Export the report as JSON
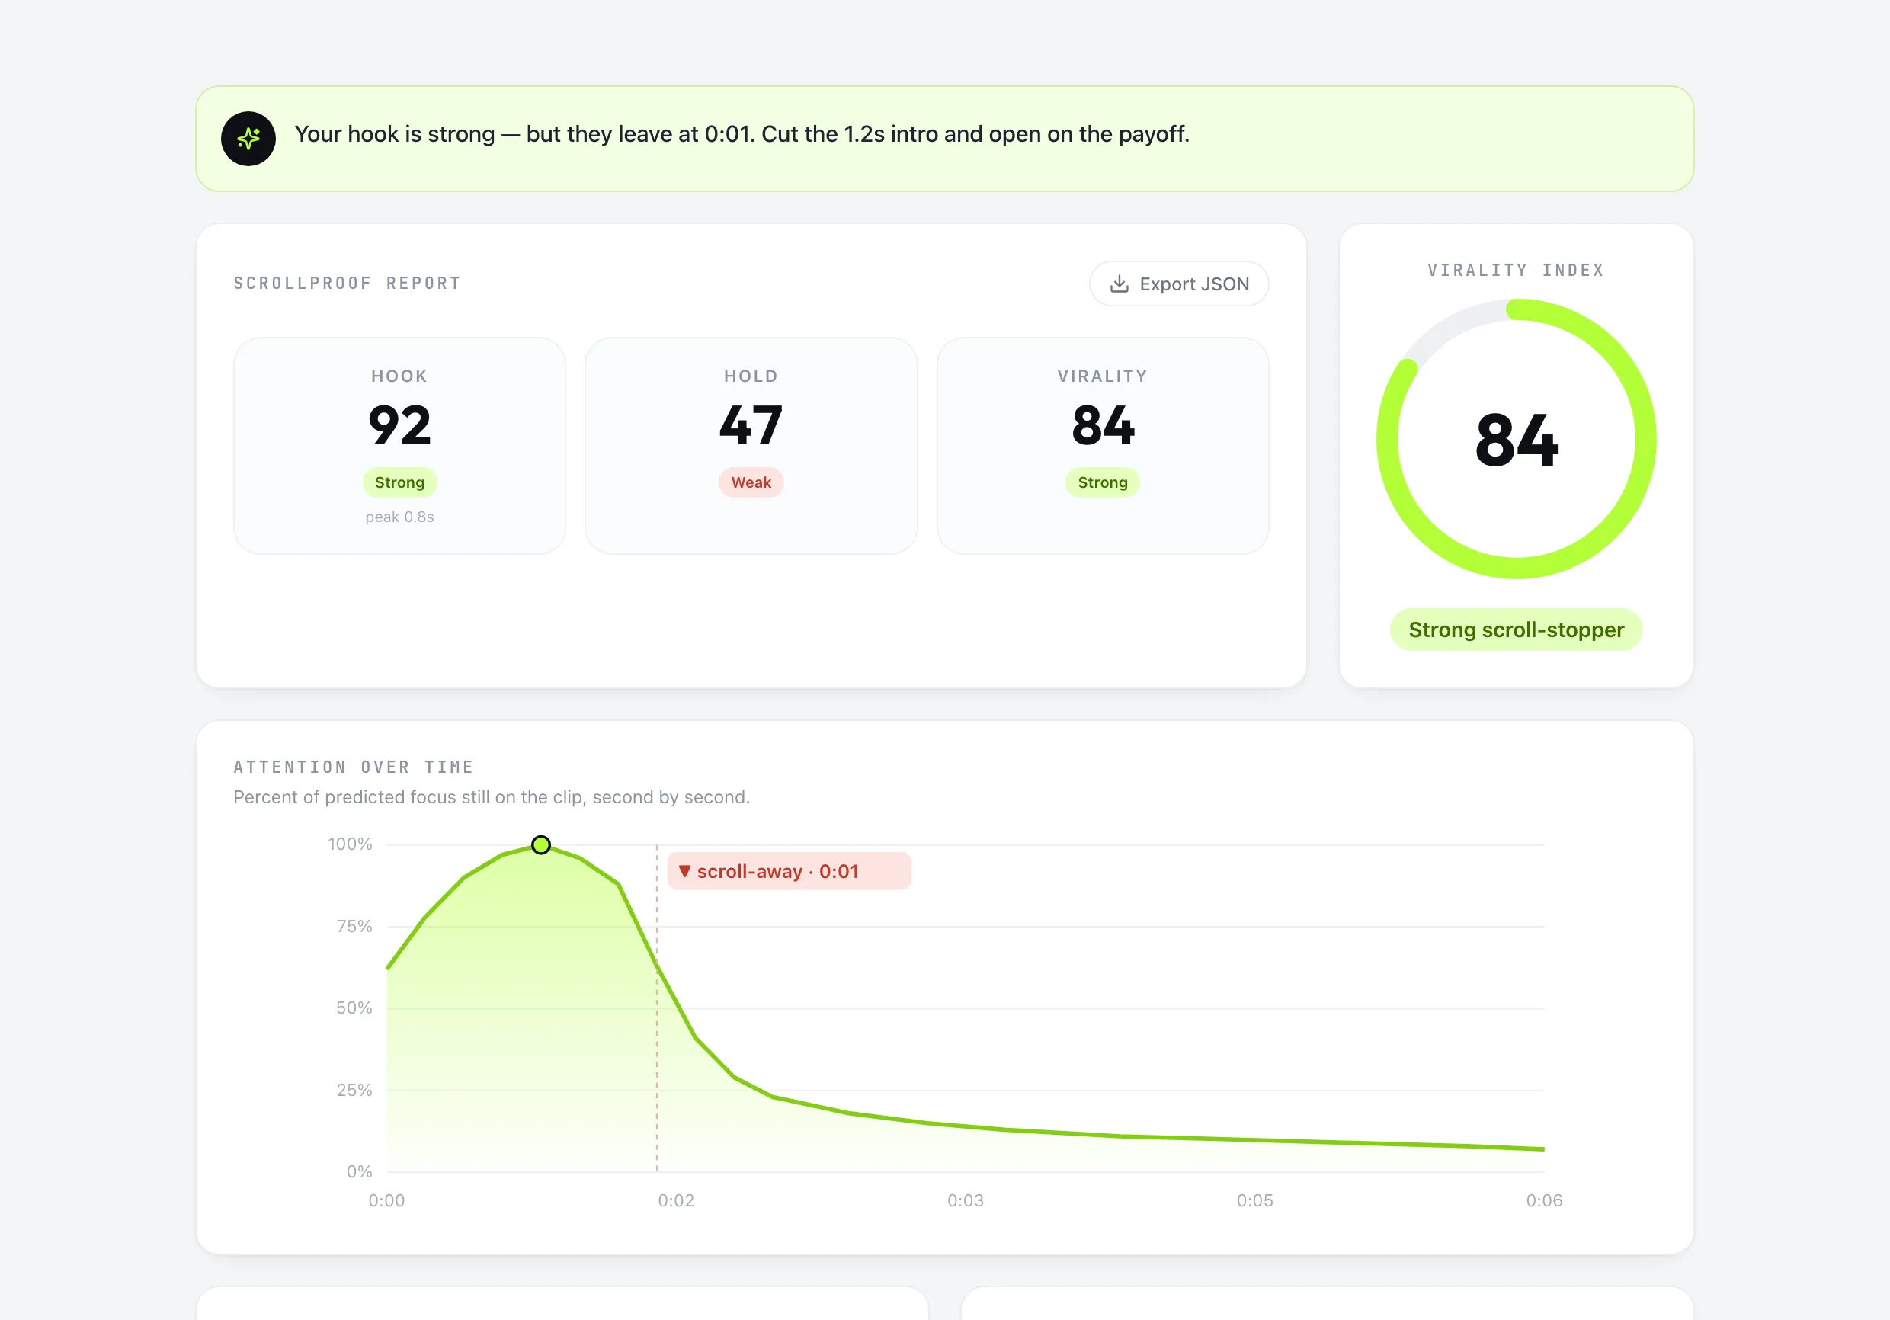Screen dimensions: 1890x1320 (1178, 284)
